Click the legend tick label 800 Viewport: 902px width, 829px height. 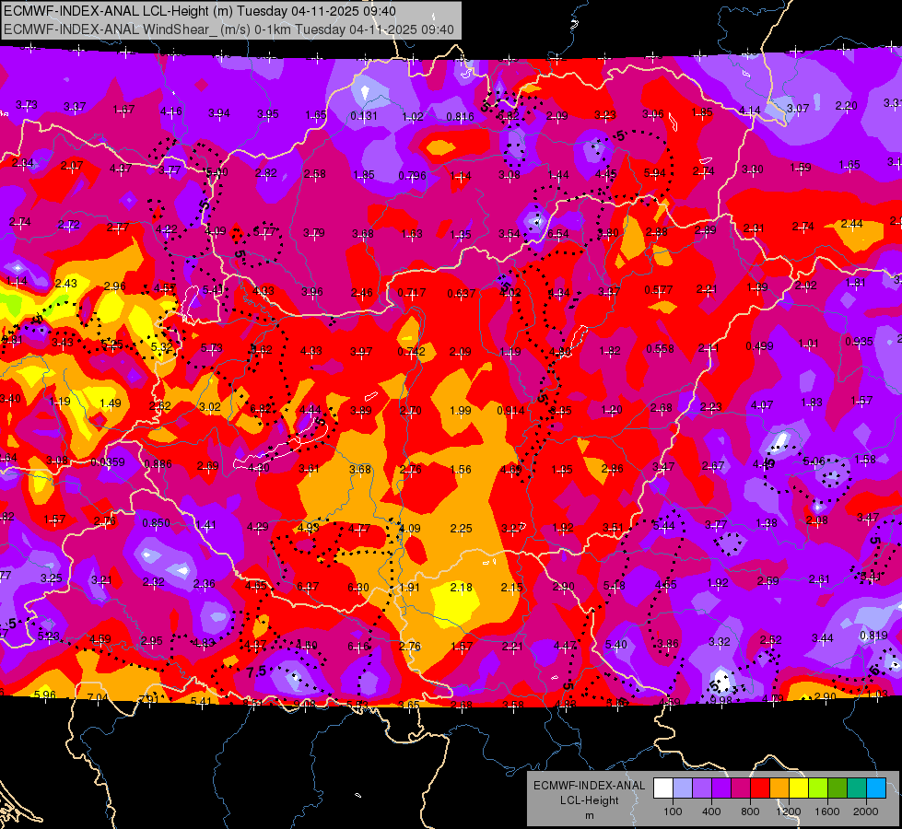click(x=750, y=811)
